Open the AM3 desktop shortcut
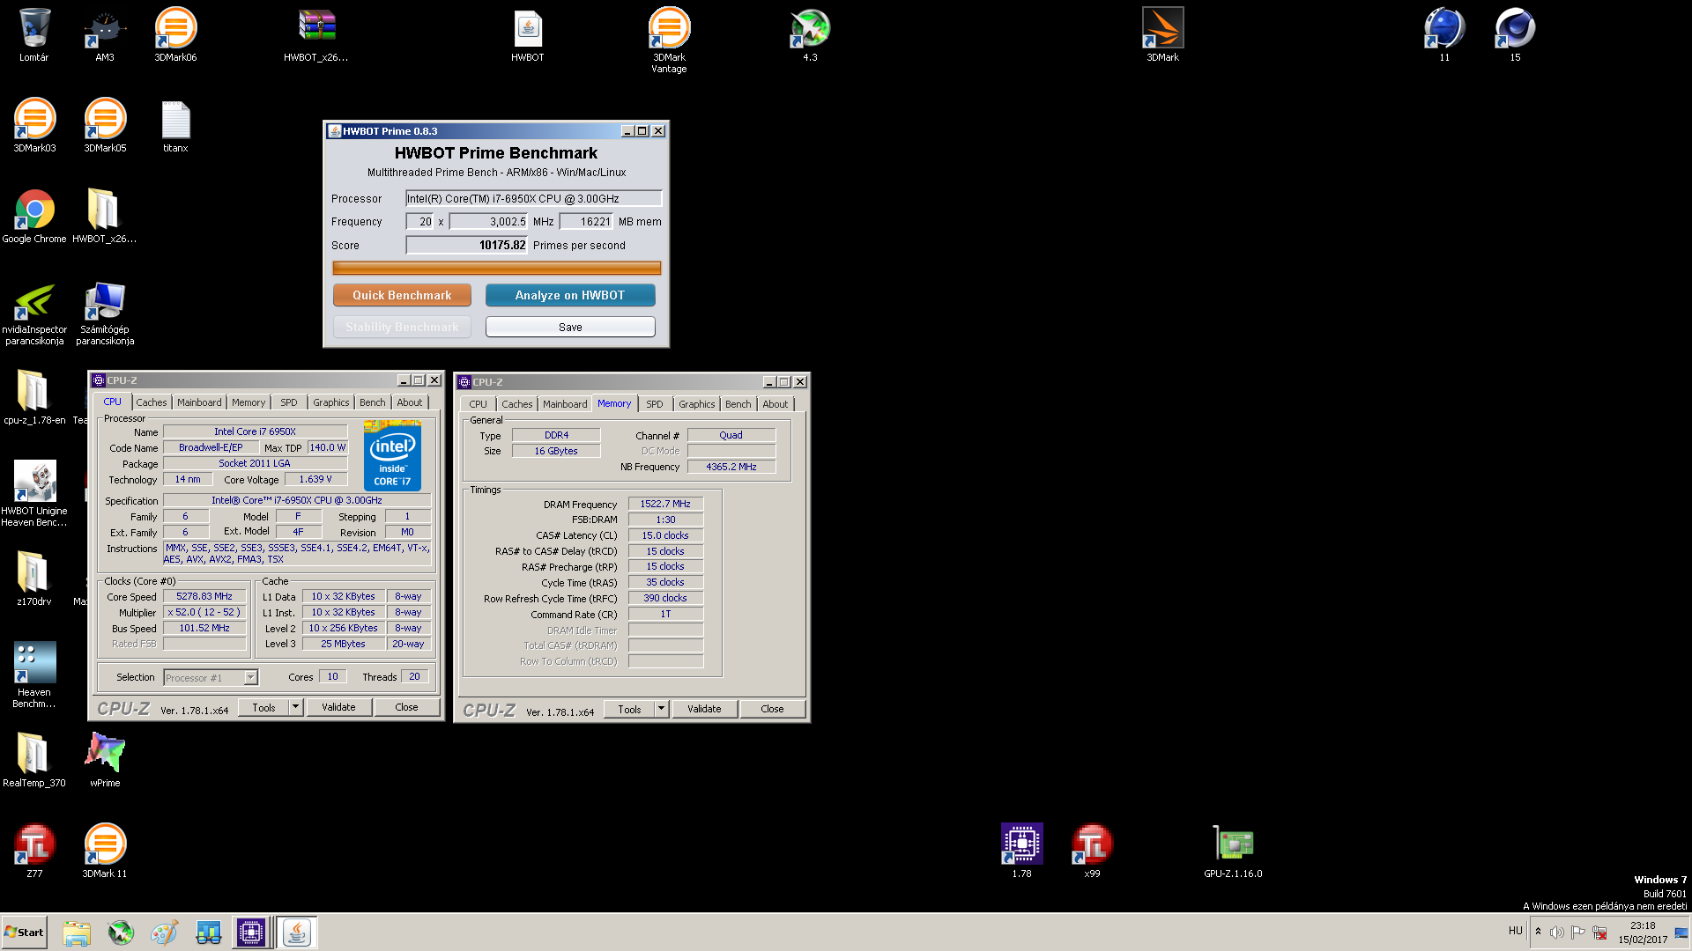 (105, 35)
